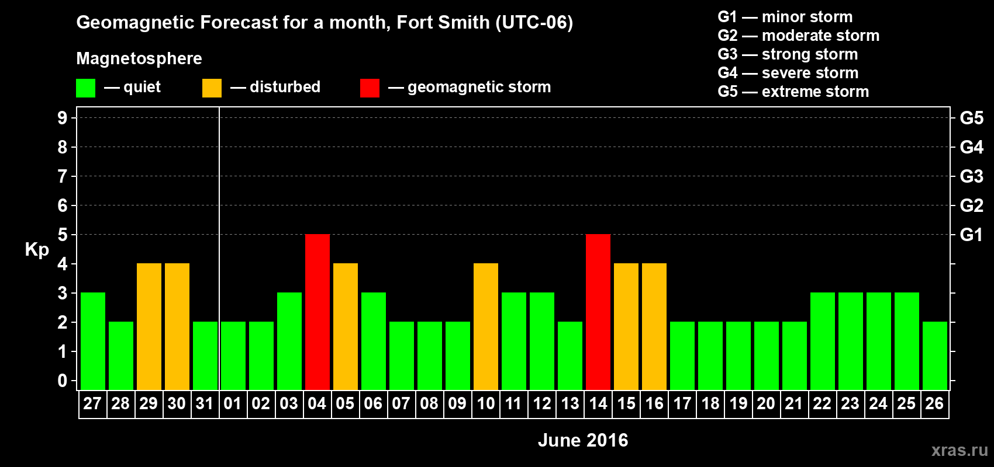Click the 'G2 — moderate storm' legend line
This screenshot has height=467, width=994.
(799, 36)
